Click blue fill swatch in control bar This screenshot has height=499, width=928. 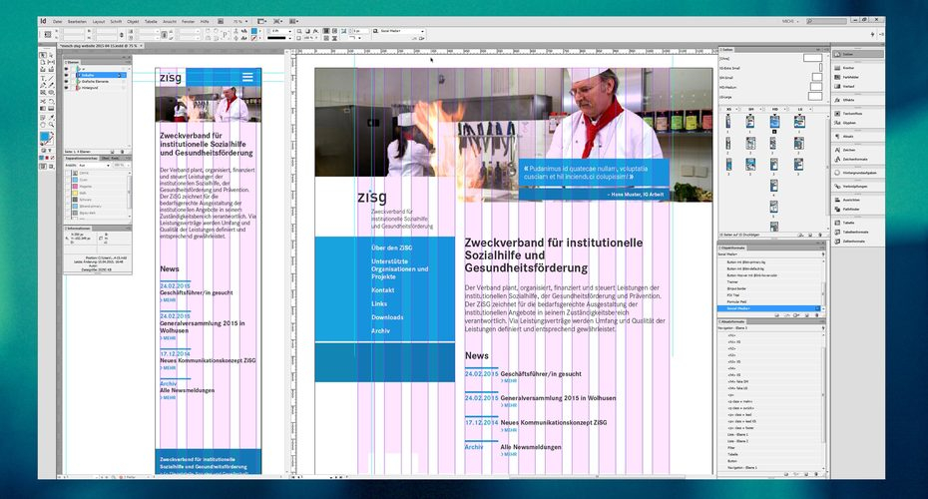(x=253, y=31)
